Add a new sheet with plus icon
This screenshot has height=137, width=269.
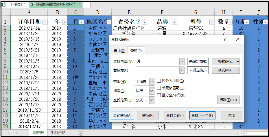point(81,133)
